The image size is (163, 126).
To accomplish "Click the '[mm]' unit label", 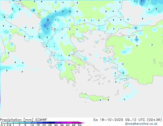I will (x=28, y=120).
